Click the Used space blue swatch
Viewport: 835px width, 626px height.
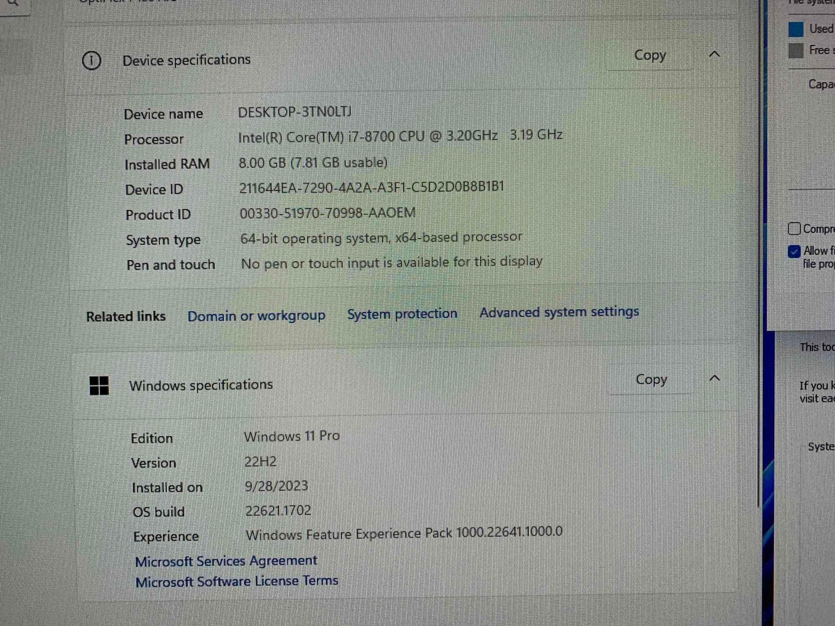796,30
